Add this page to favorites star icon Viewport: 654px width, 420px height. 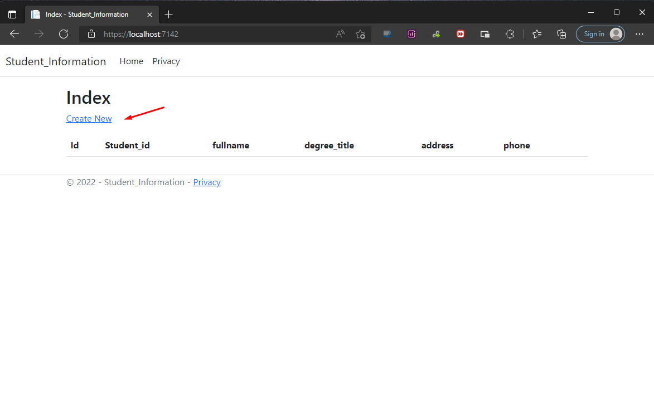tap(360, 34)
